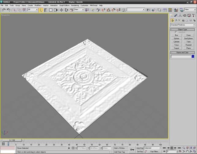
Task: Toggle Auto Key animation mode
Action: pyautogui.click(x=140, y=148)
